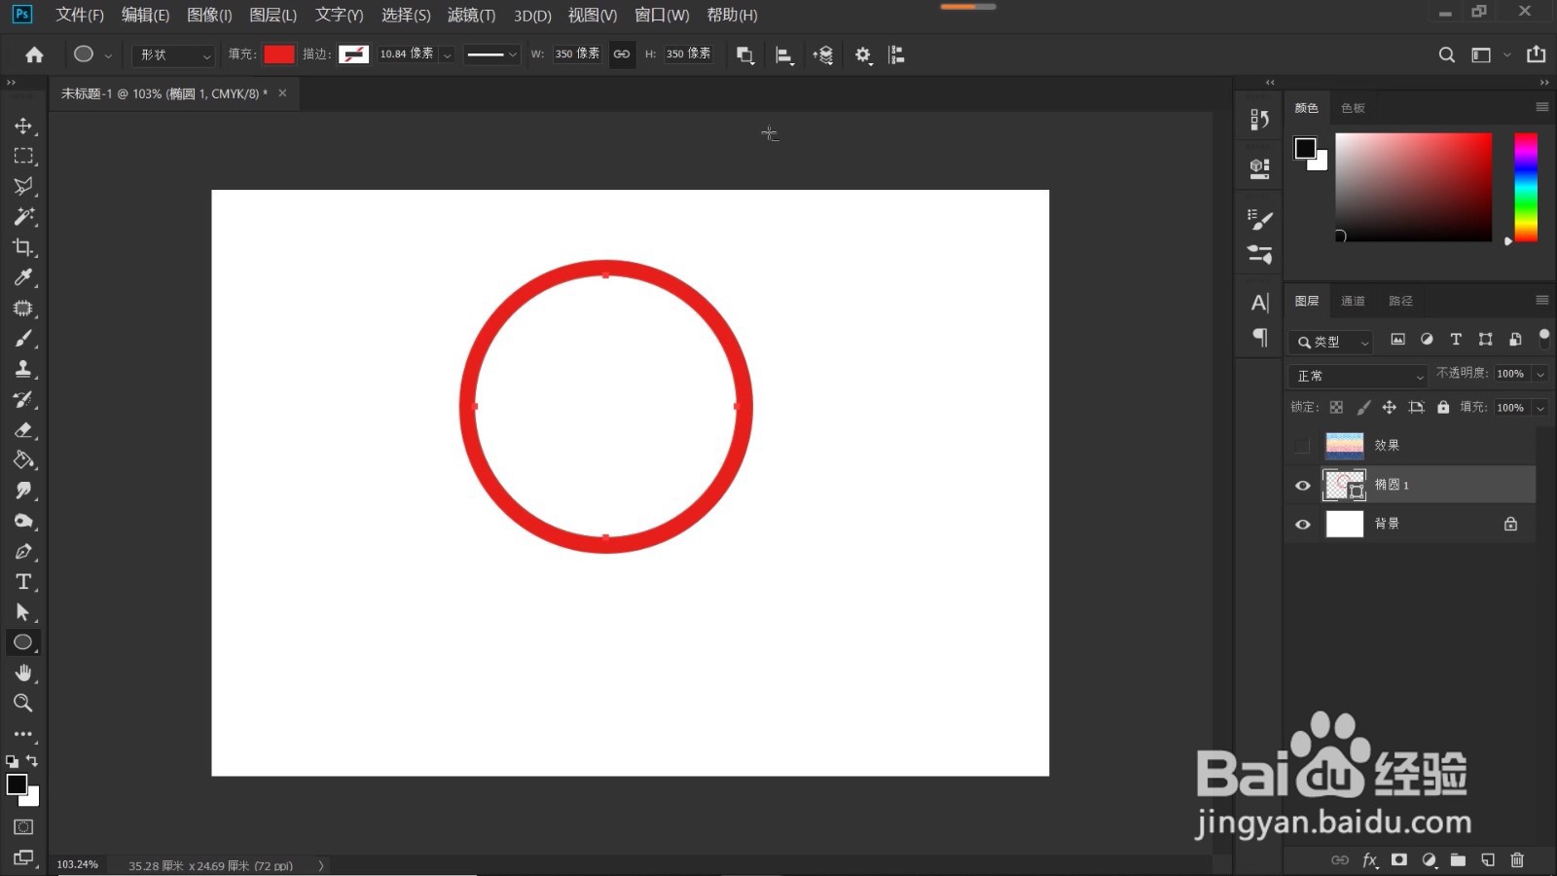1557x876 pixels.
Task: Open the 形状 tool mode dropdown
Action: click(x=173, y=55)
